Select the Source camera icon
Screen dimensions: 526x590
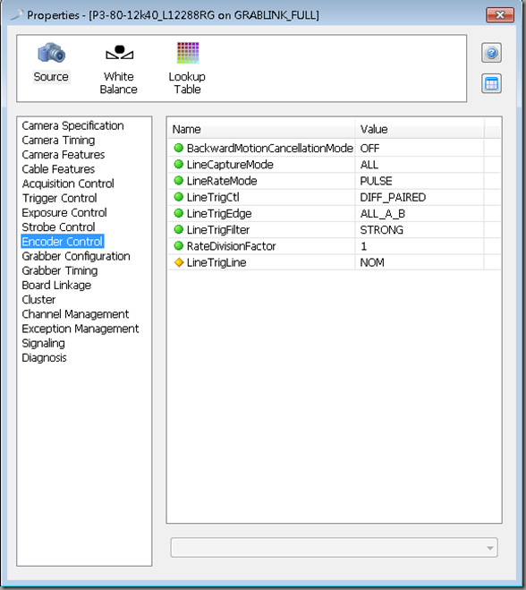click(51, 53)
